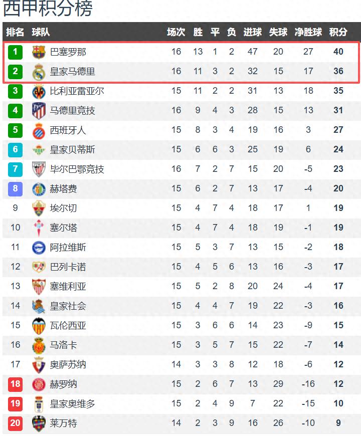Viewport: 361px width, 436px height.
Task: Open the 皇家马德里 team link
Action: (x=72, y=71)
